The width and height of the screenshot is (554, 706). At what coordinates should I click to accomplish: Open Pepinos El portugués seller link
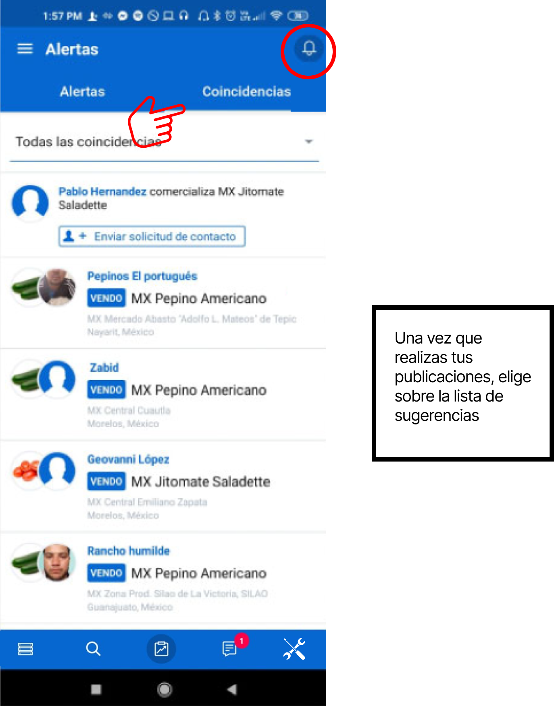point(142,276)
